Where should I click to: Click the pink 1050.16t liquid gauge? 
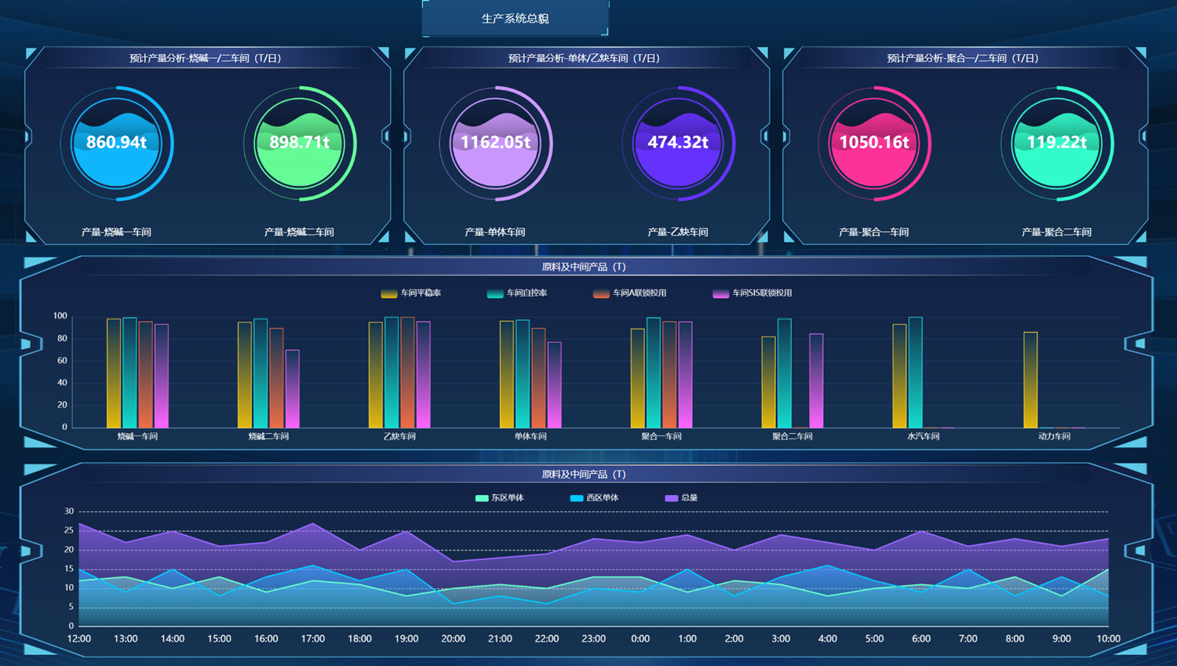(875, 144)
